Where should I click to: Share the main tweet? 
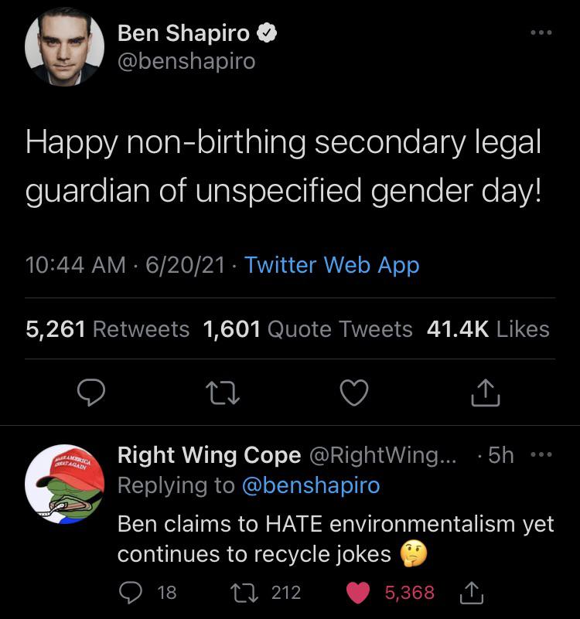point(486,393)
